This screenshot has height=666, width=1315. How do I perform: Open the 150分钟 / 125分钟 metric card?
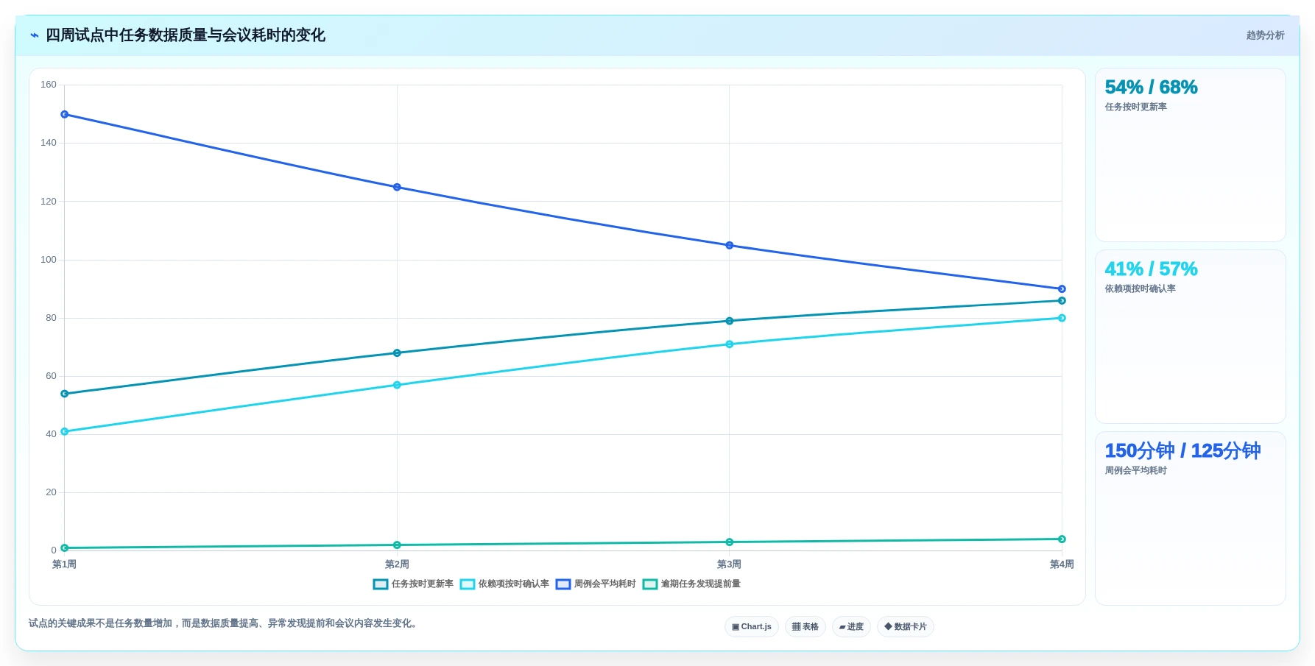click(x=1190, y=519)
